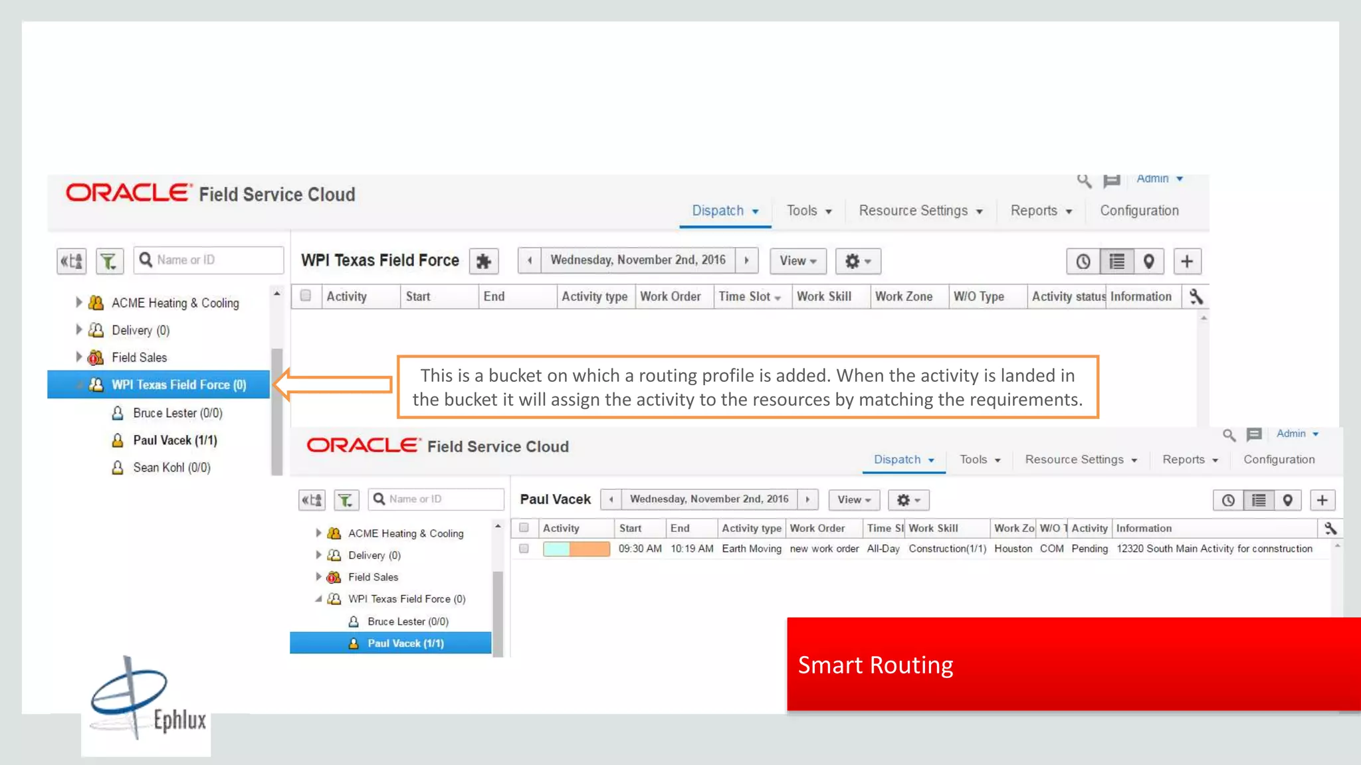
Task: Select Paul Vacek (1/1) in lower tree
Action: tap(391, 643)
